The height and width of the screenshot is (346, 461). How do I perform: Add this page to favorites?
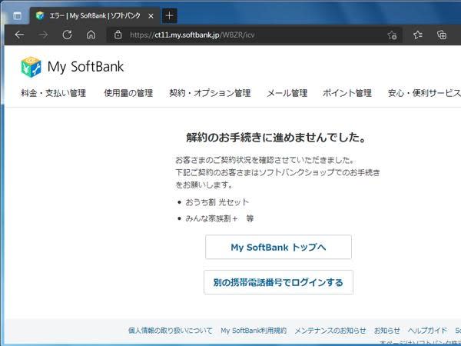392,35
